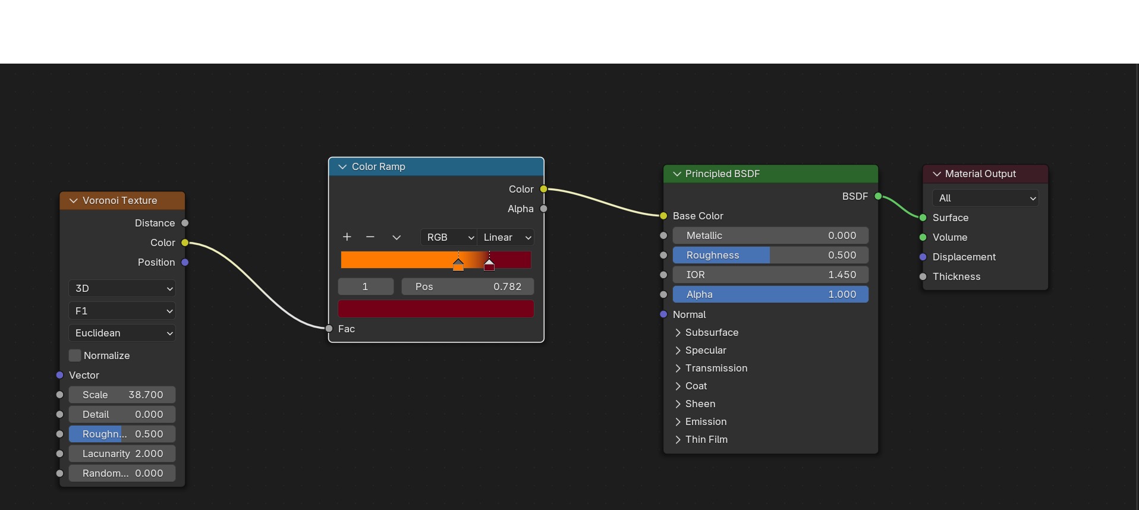The height and width of the screenshot is (510, 1139).
Task: Click the Thickness input socket
Action: tap(923, 276)
